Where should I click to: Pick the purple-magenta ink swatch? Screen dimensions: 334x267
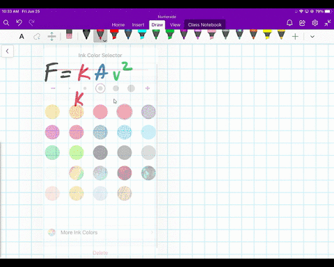[x=52, y=132]
